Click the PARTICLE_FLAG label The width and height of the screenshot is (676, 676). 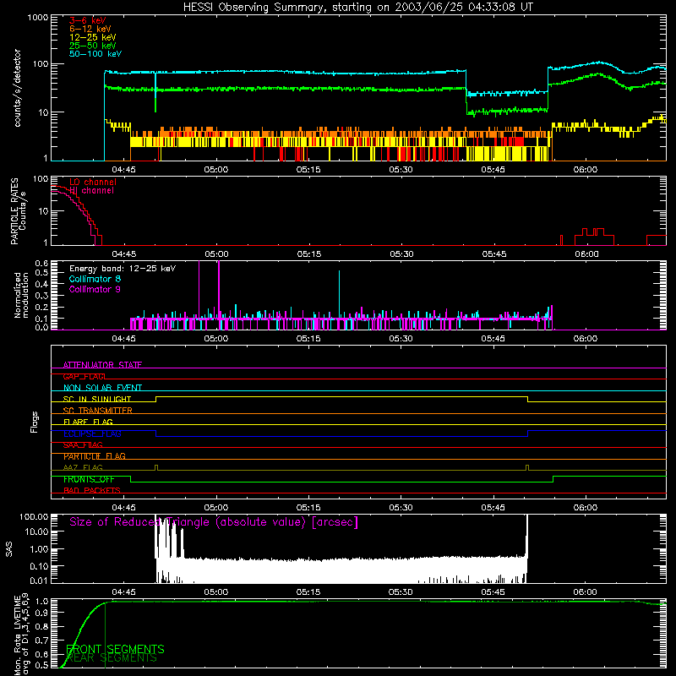click(x=95, y=456)
